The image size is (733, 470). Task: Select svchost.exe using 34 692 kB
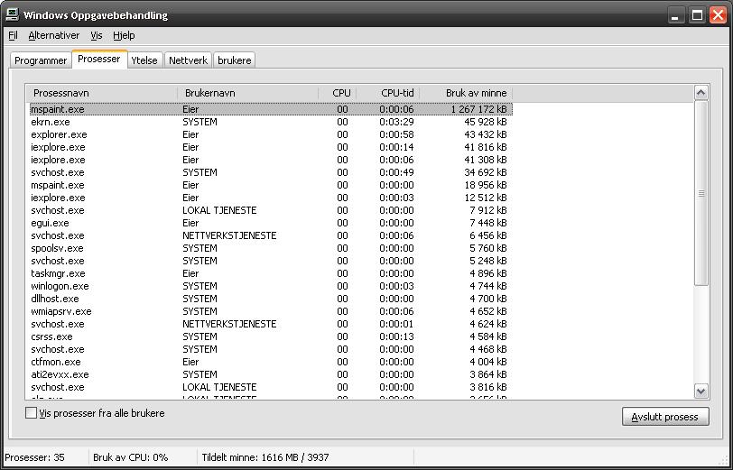pyautogui.click(x=271, y=172)
